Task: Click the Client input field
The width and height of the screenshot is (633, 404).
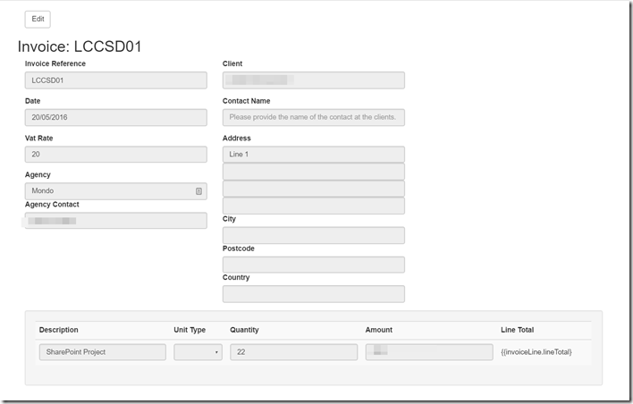Action: pyautogui.click(x=313, y=80)
